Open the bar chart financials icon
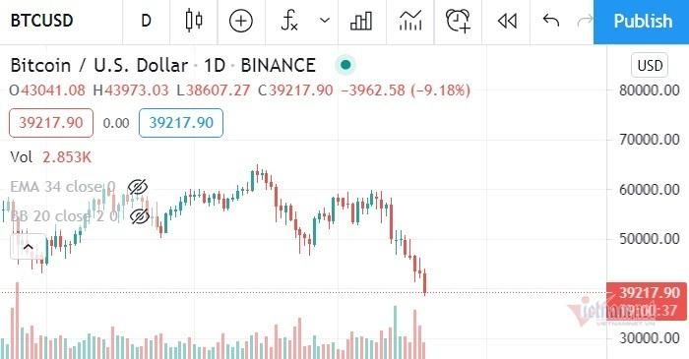Viewport: 689px width, 359px height. 361,21
